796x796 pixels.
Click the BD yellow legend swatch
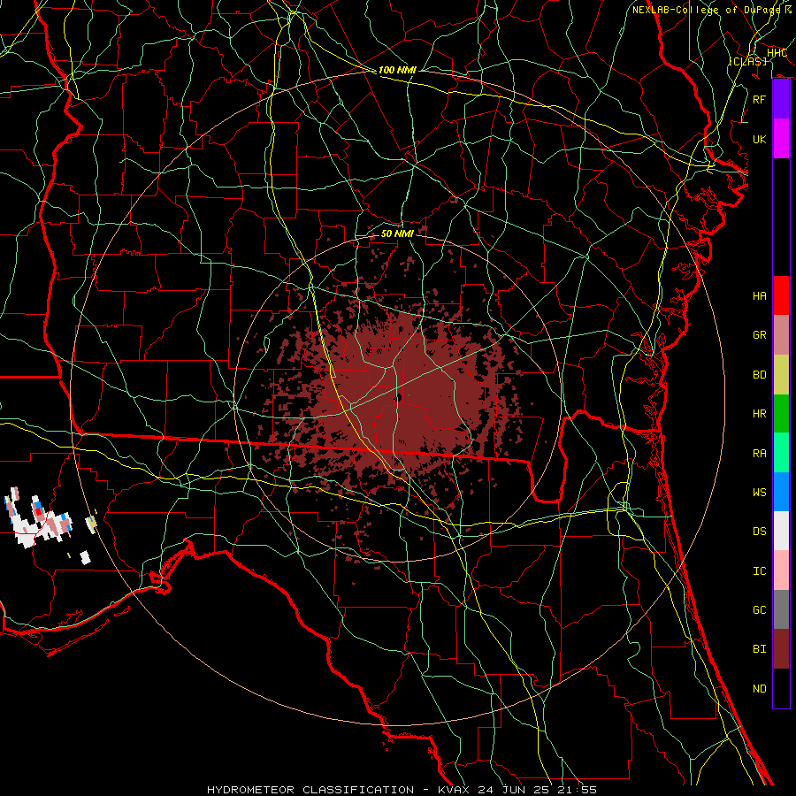pyautogui.click(x=781, y=374)
